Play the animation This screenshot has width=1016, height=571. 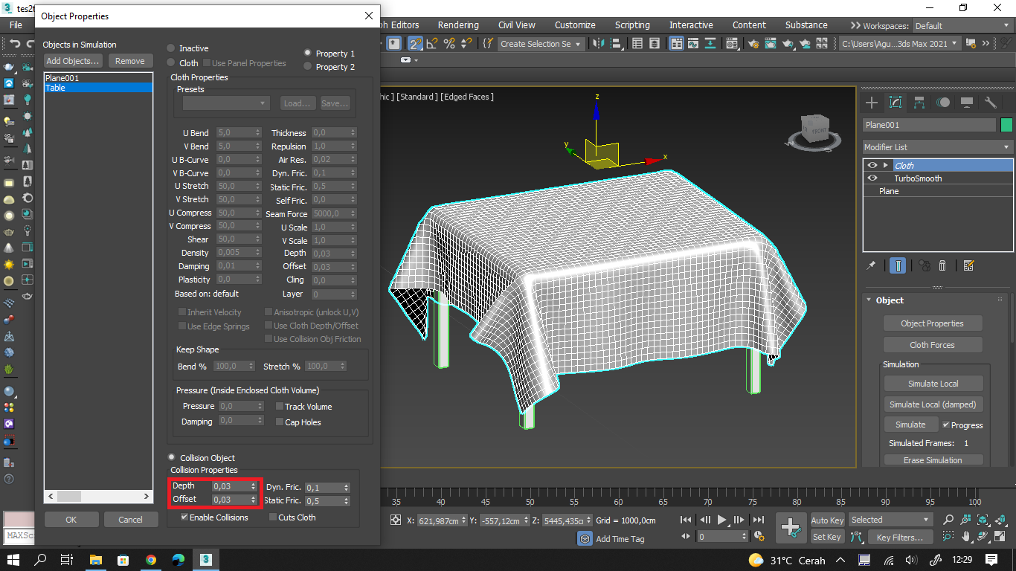tap(722, 519)
